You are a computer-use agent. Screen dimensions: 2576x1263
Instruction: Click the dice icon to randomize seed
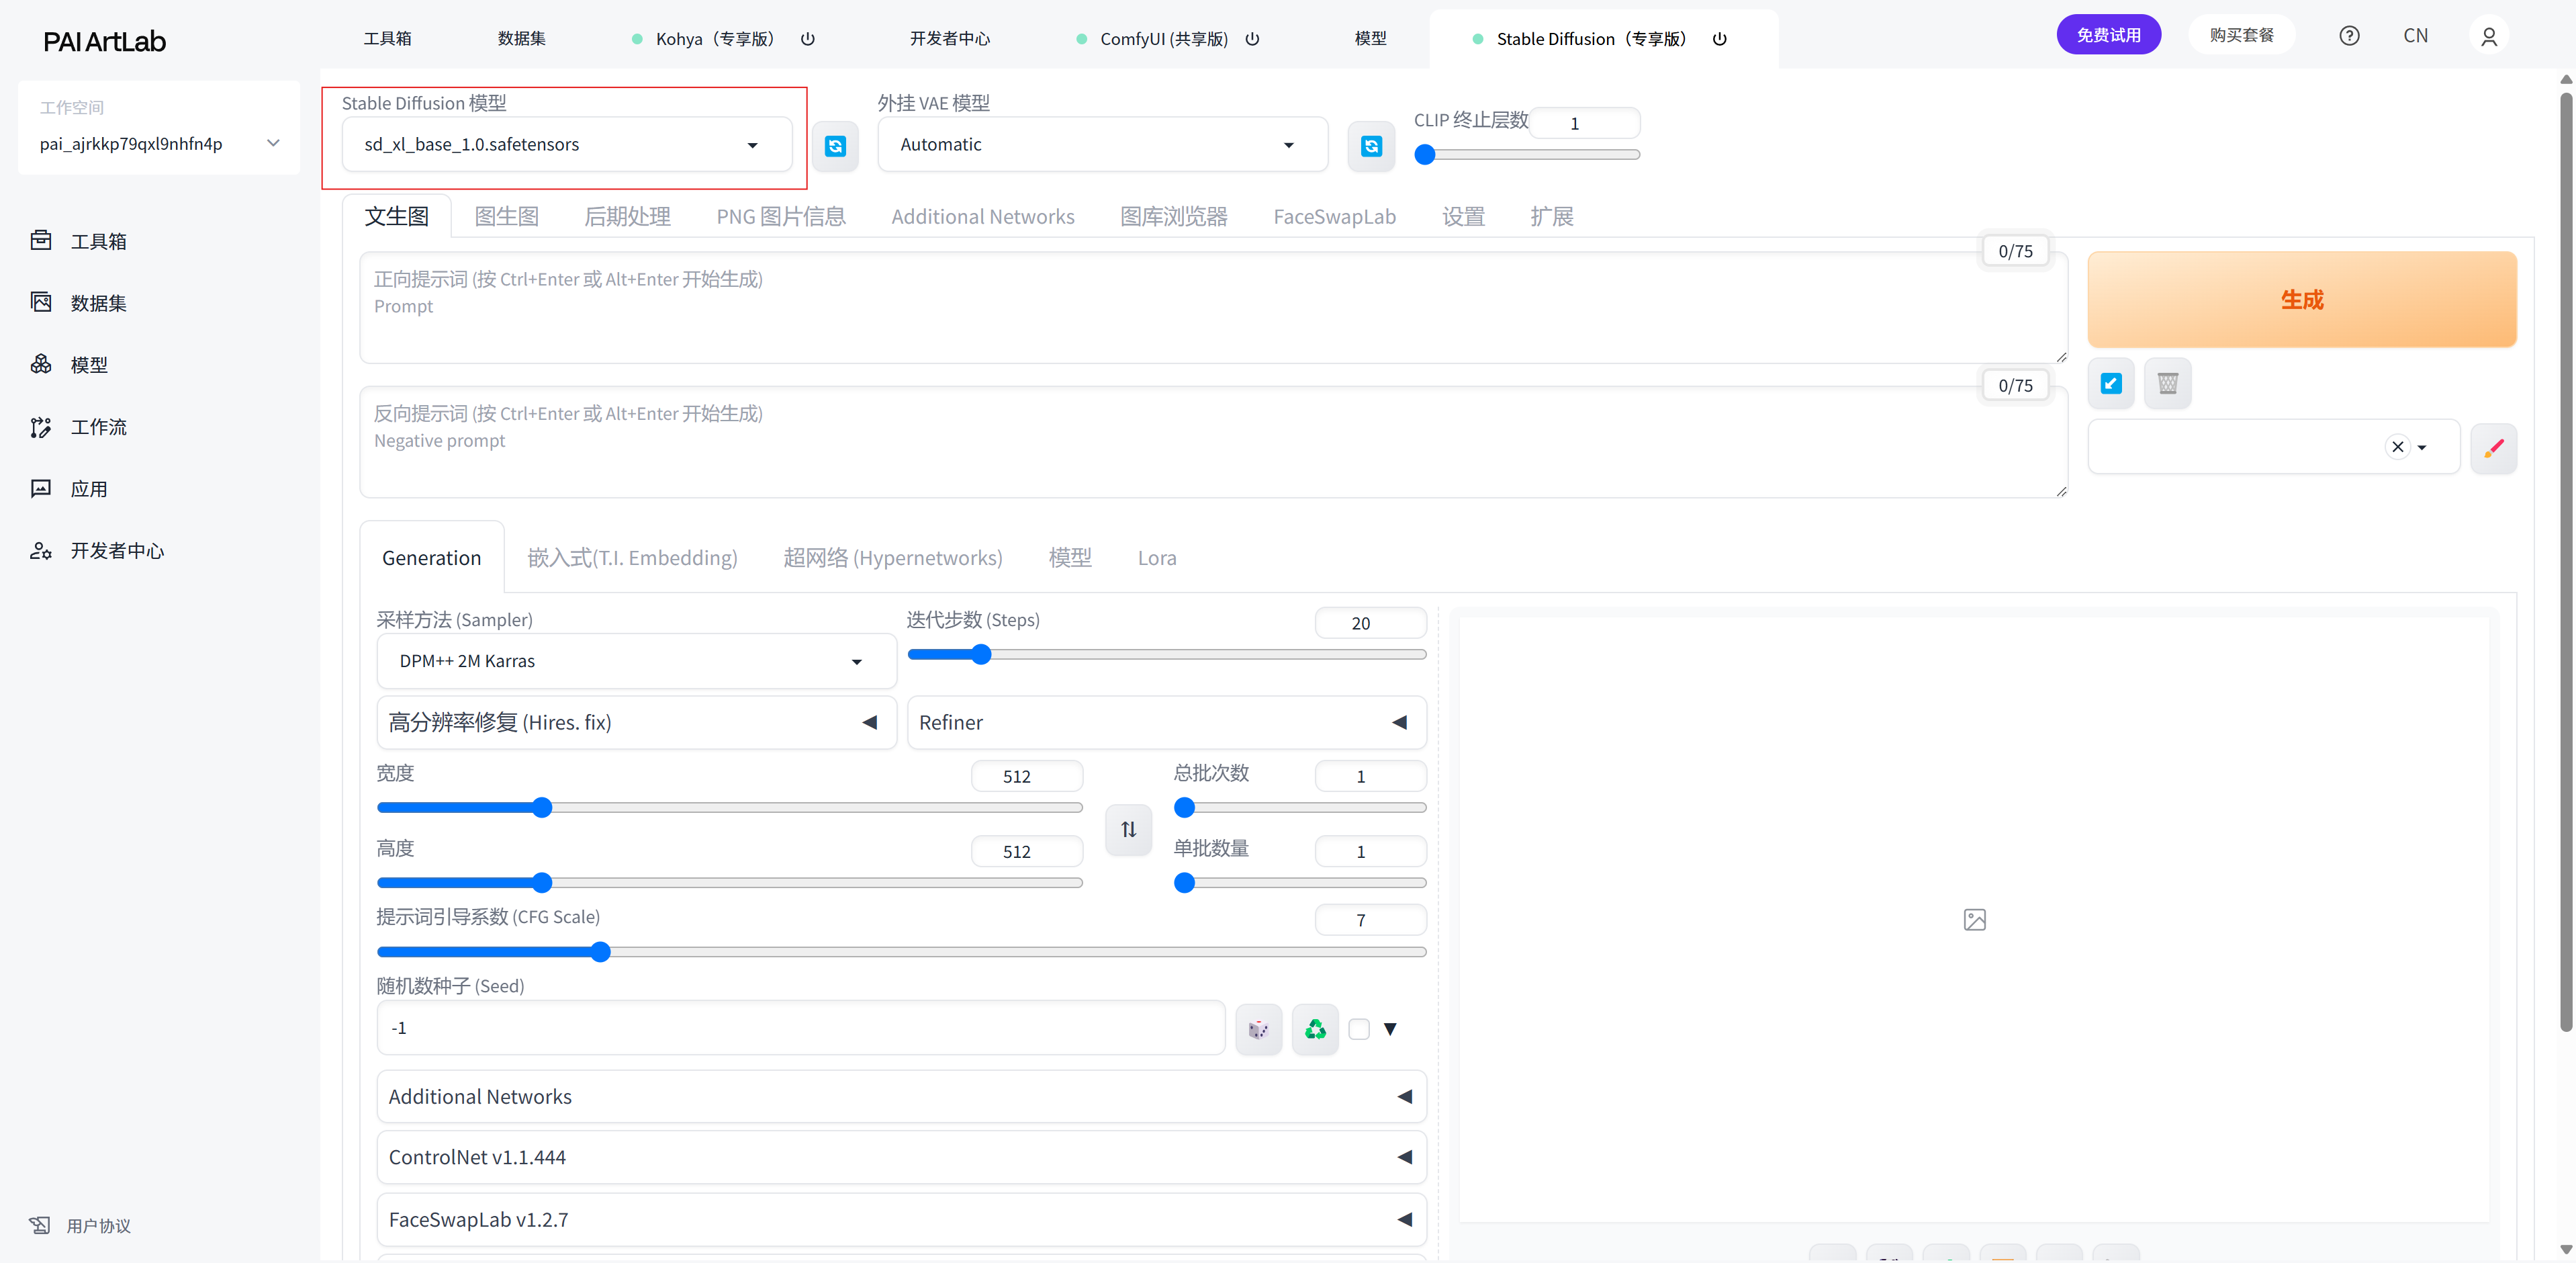tap(1258, 1029)
